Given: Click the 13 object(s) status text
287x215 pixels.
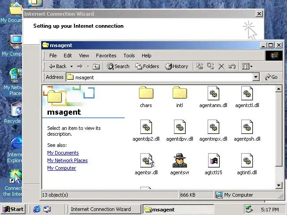Looking at the screenshot, I should pos(55,195).
